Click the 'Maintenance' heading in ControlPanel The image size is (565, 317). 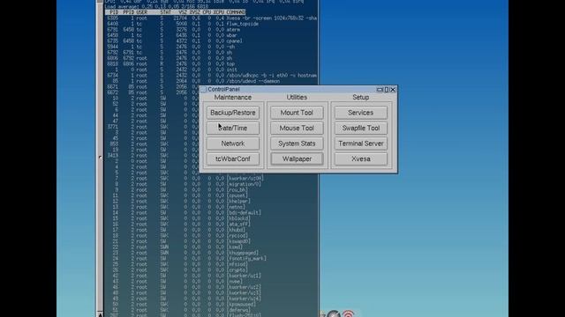233,98
